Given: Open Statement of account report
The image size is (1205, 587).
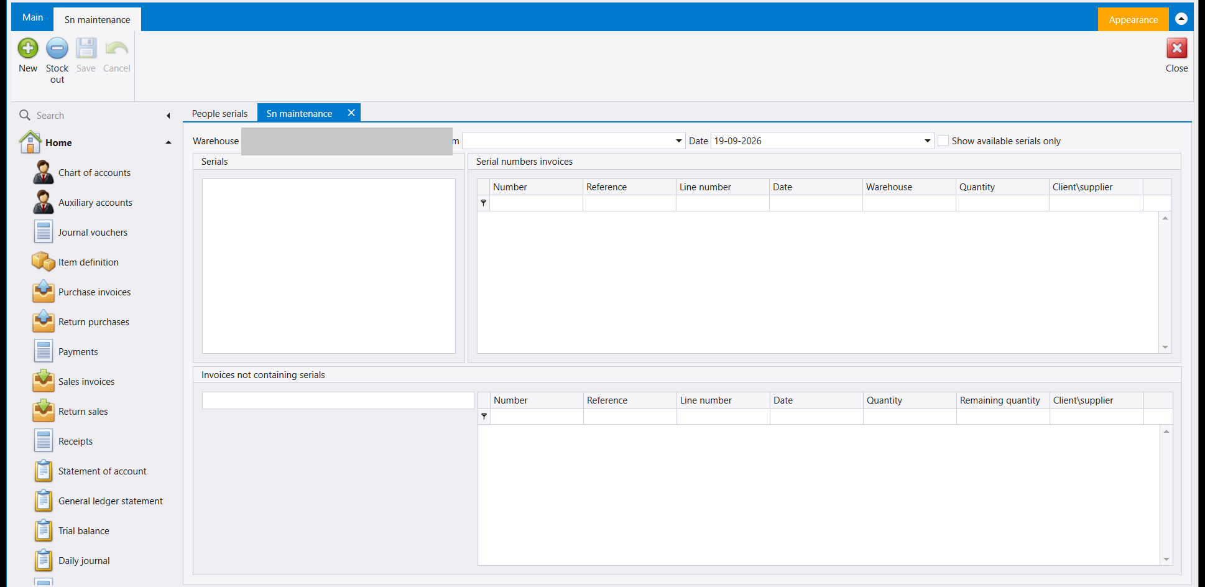Looking at the screenshot, I should 102,471.
